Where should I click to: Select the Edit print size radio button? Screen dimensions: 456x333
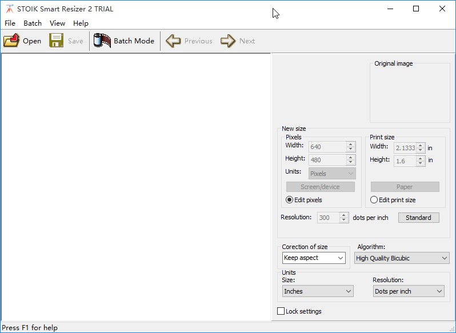tap(374, 200)
